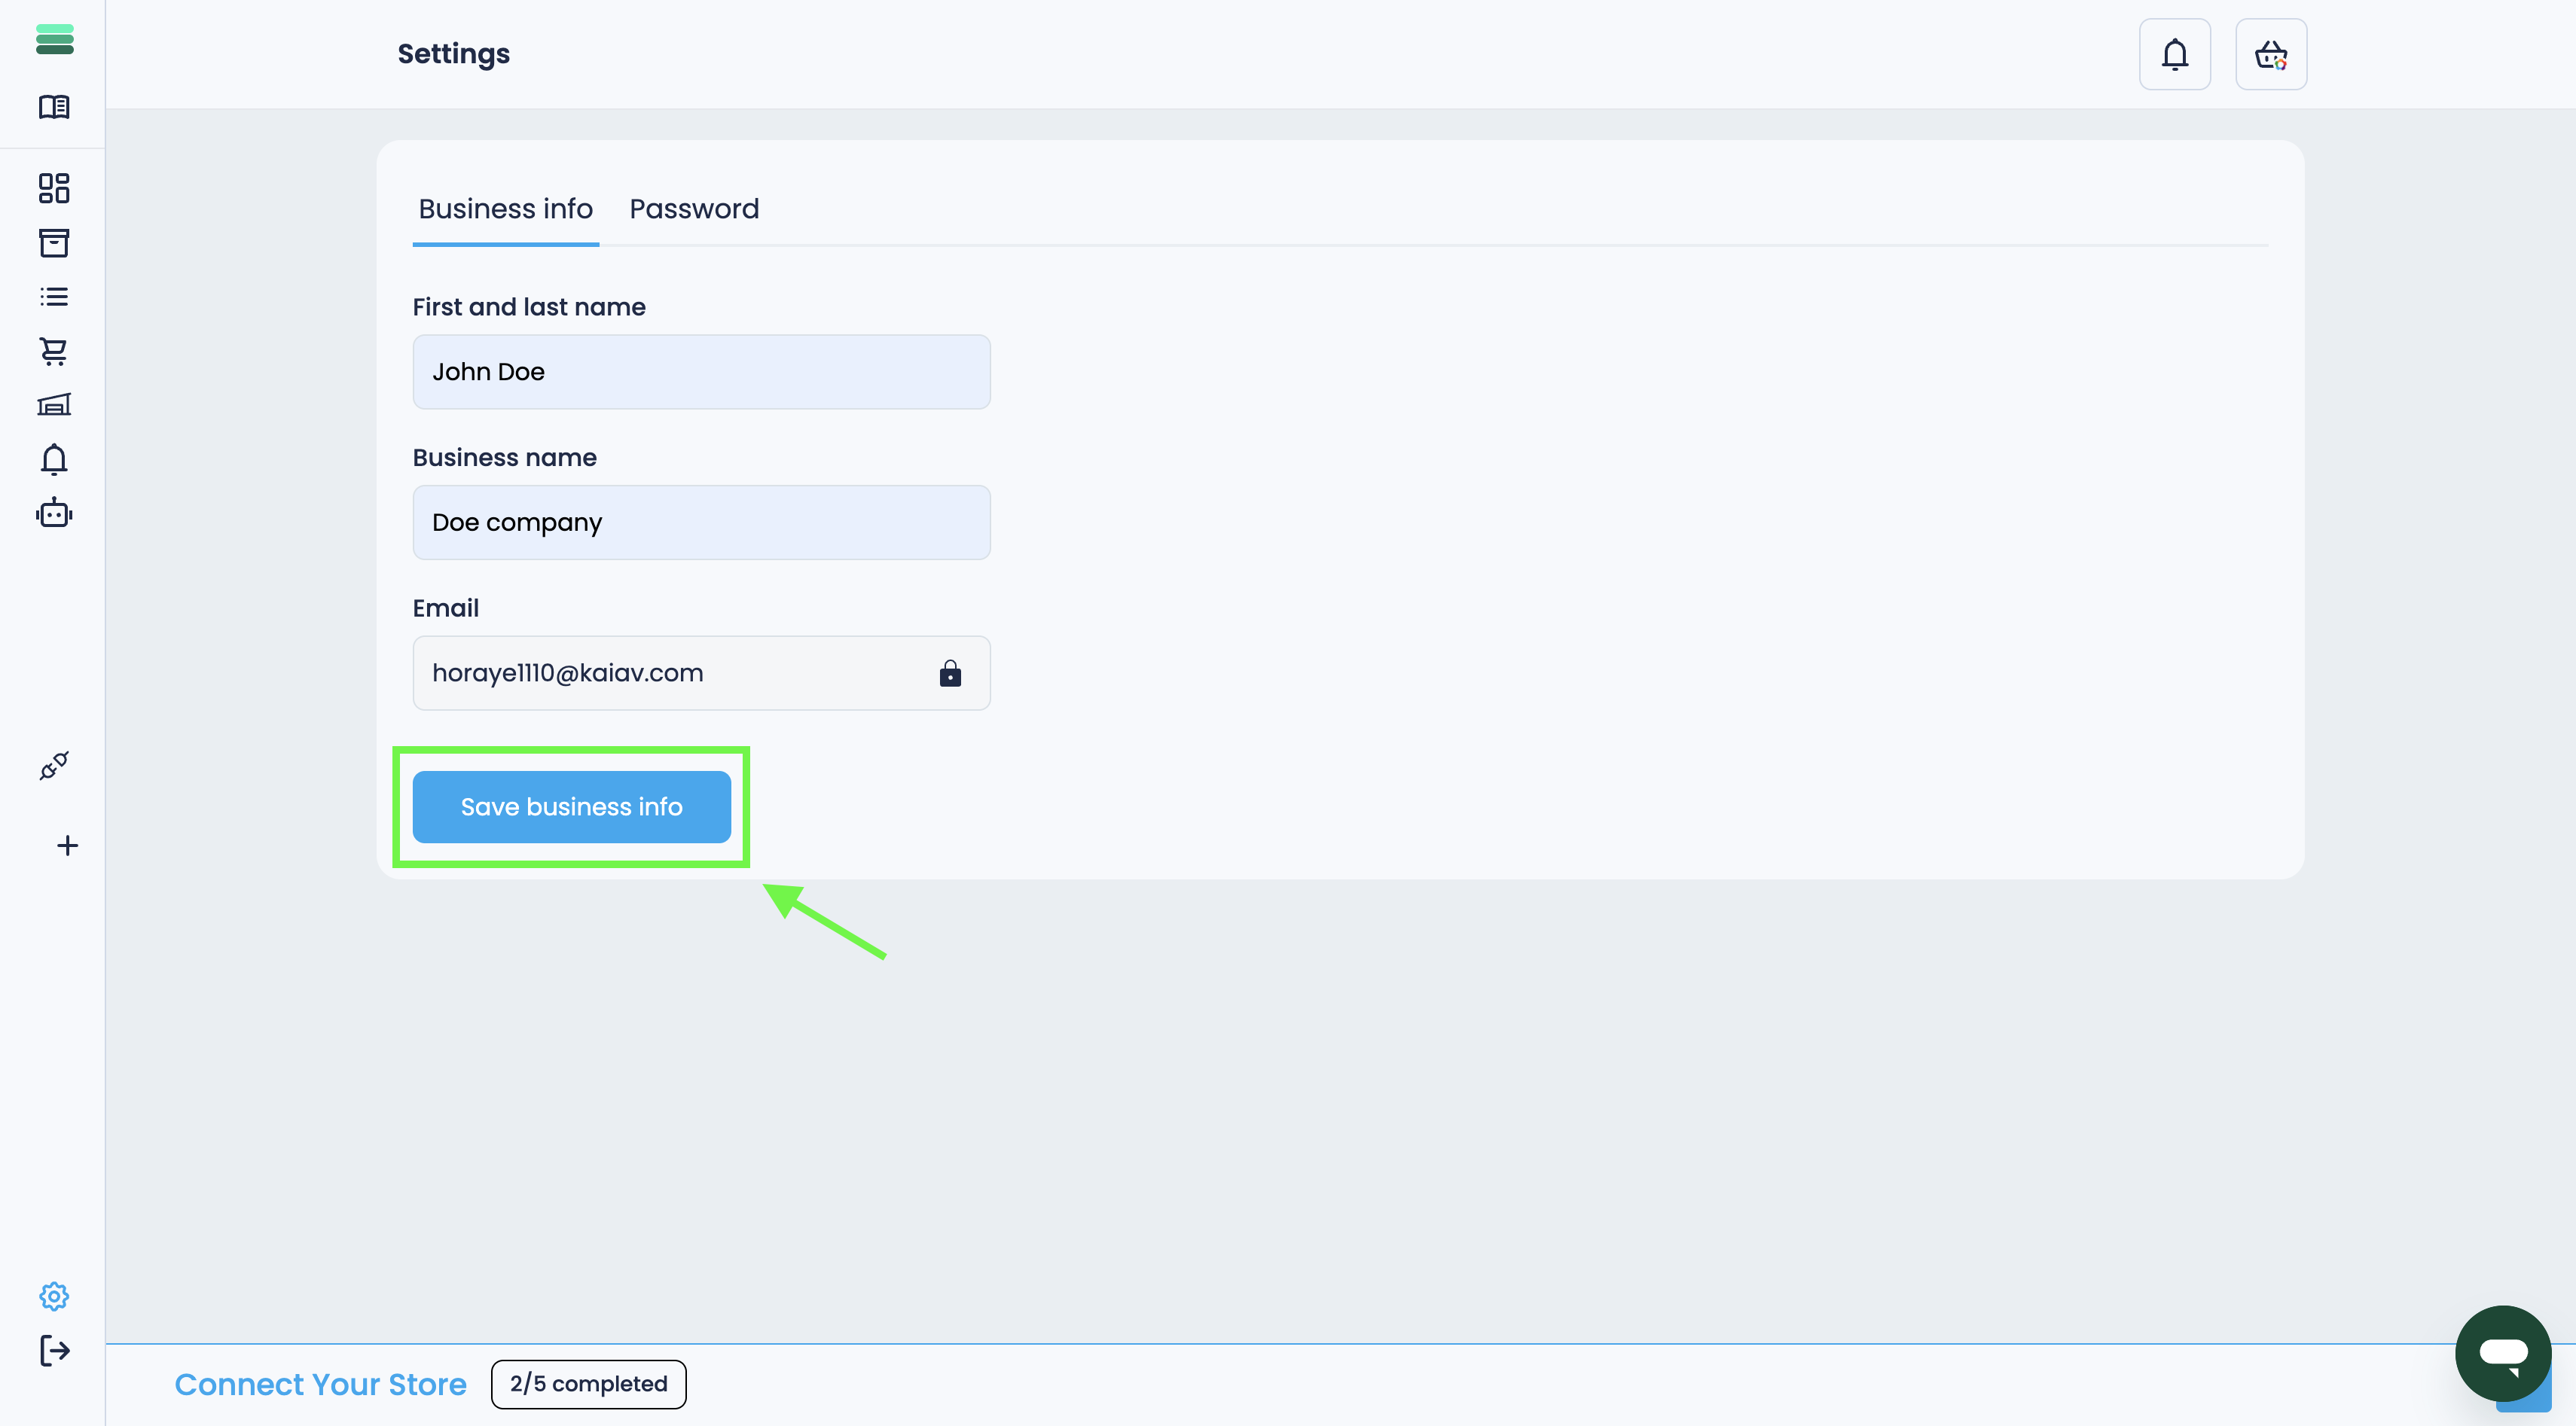Open the settings gear icon
The width and height of the screenshot is (2576, 1426).
[x=54, y=1296]
